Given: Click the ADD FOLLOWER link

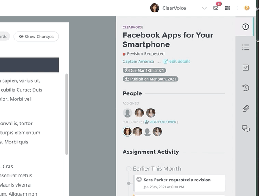Looking at the screenshot, I should (x=161, y=122).
